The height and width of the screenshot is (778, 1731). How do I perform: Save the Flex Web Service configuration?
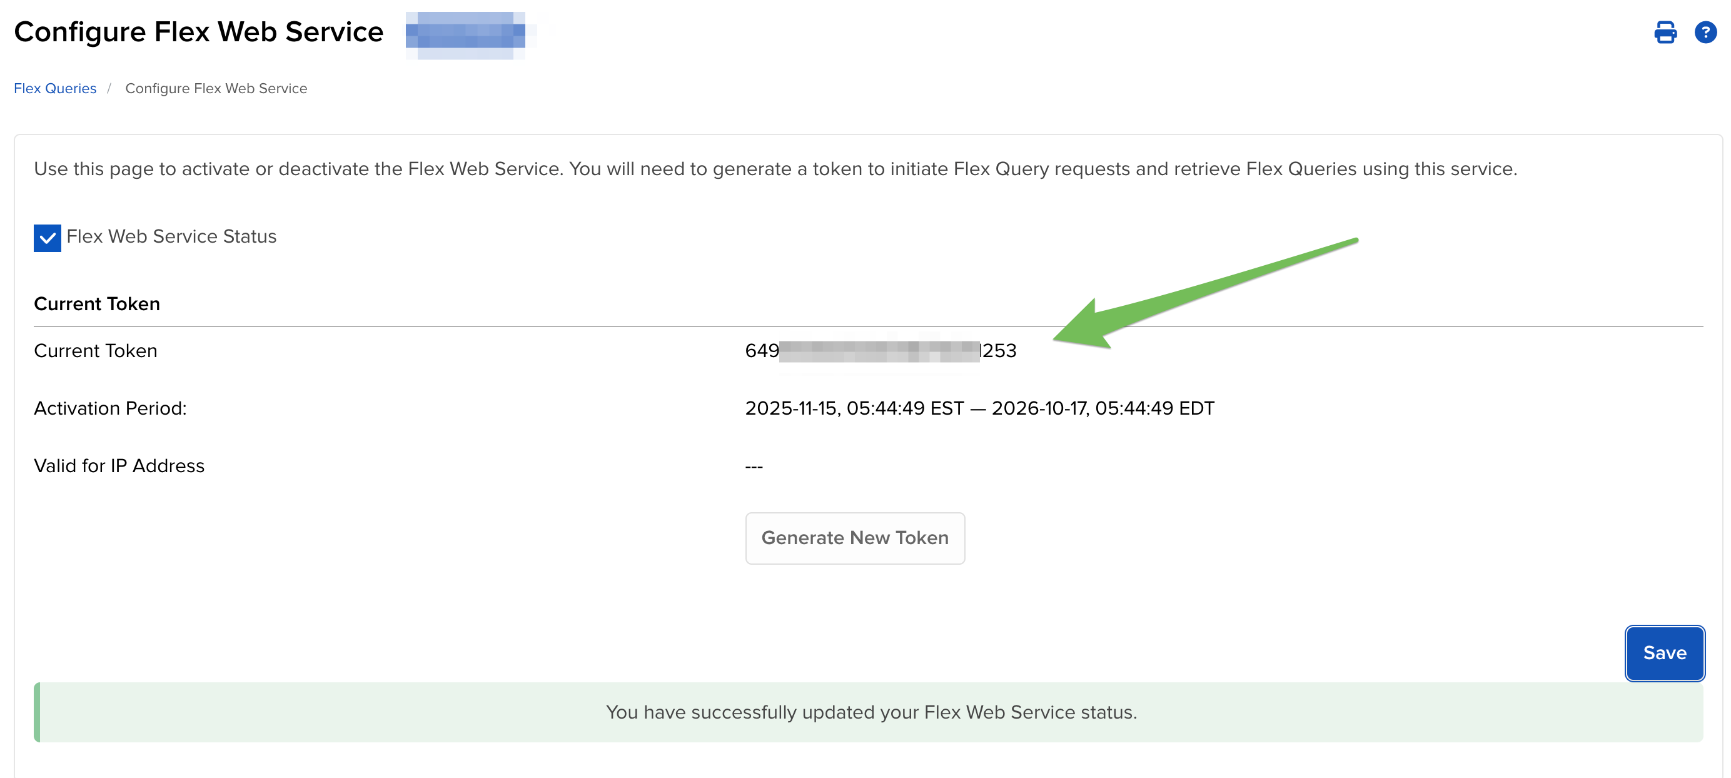click(x=1665, y=652)
